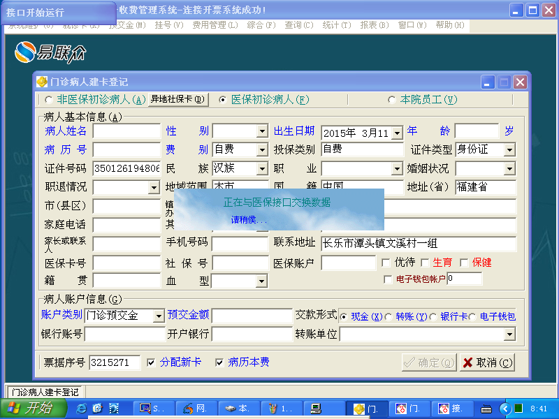Open the 职退情况 dropdown
Image resolution: width=559 pixels, height=419 pixels.
tap(154, 187)
